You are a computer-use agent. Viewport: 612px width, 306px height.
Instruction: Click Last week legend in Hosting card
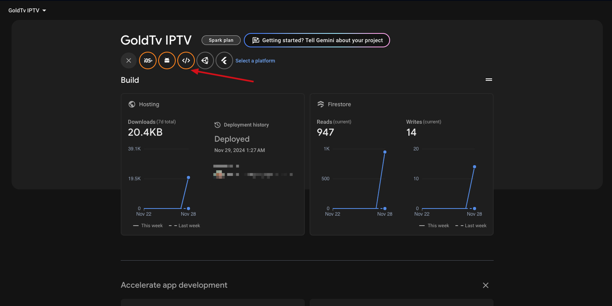184,226
